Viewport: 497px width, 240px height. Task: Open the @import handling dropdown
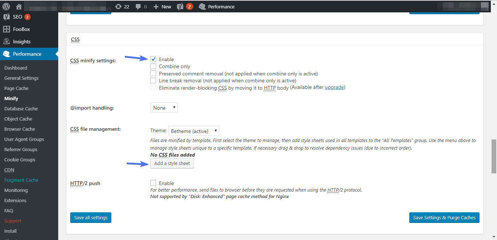(164, 108)
